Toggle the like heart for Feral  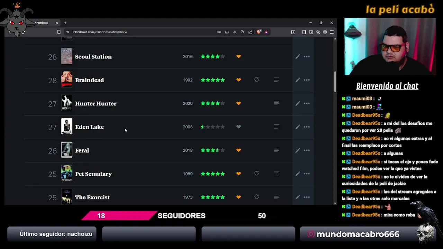[238, 150]
